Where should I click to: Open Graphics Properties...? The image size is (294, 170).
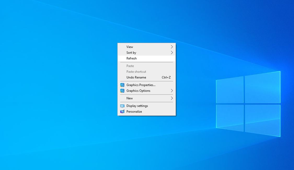coord(147,85)
